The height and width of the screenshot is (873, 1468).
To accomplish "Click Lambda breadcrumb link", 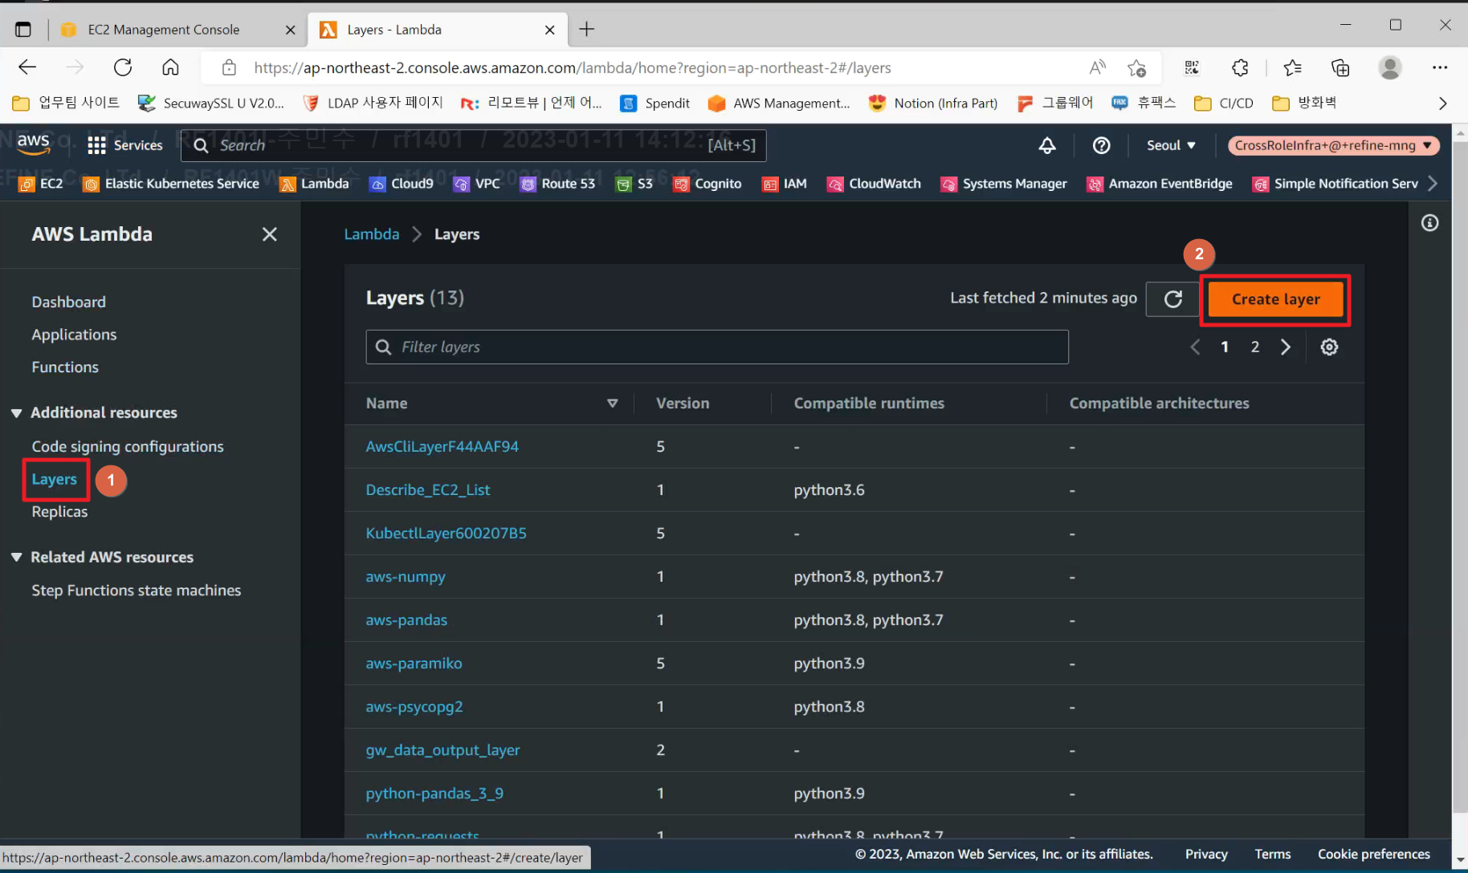I will (x=372, y=234).
